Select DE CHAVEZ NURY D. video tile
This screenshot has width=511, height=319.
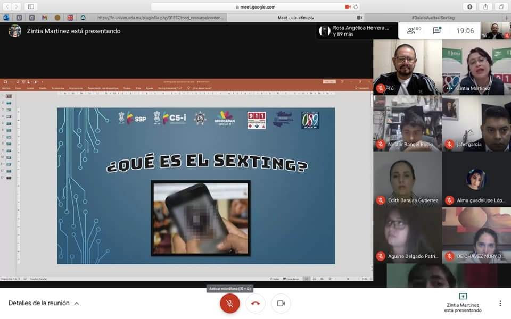tap(476, 236)
